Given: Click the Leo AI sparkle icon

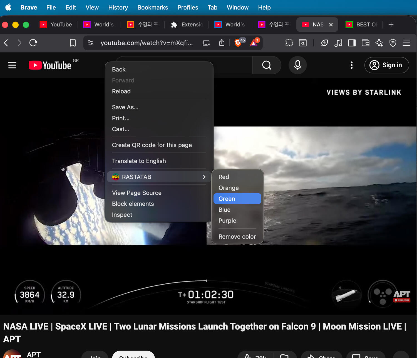Looking at the screenshot, I should tap(379, 43).
